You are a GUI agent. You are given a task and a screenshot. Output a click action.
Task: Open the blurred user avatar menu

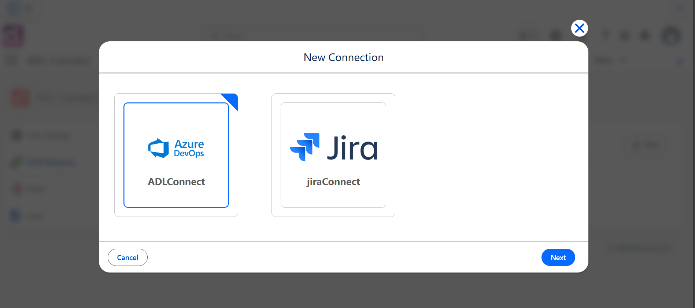pyautogui.click(x=671, y=36)
